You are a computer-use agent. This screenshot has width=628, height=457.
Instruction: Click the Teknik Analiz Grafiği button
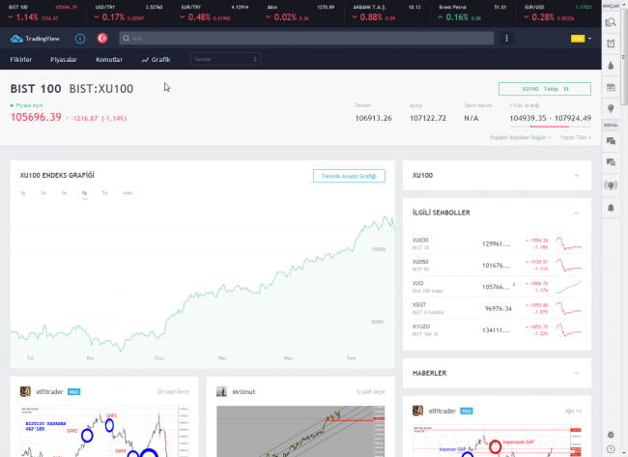349,176
